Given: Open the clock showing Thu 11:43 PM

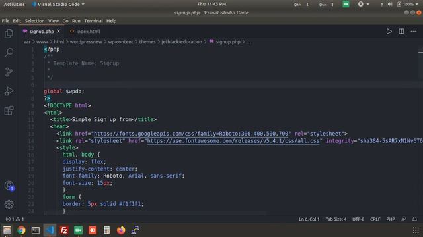Looking at the screenshot, I should point(211,4).
